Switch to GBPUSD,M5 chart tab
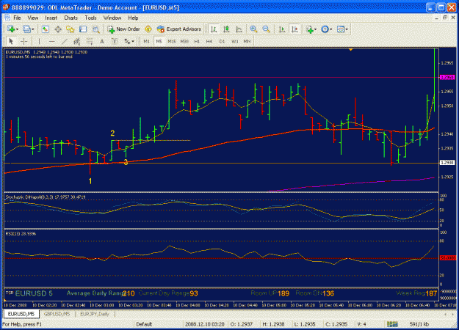459x330 pixels. coord(57,314)
